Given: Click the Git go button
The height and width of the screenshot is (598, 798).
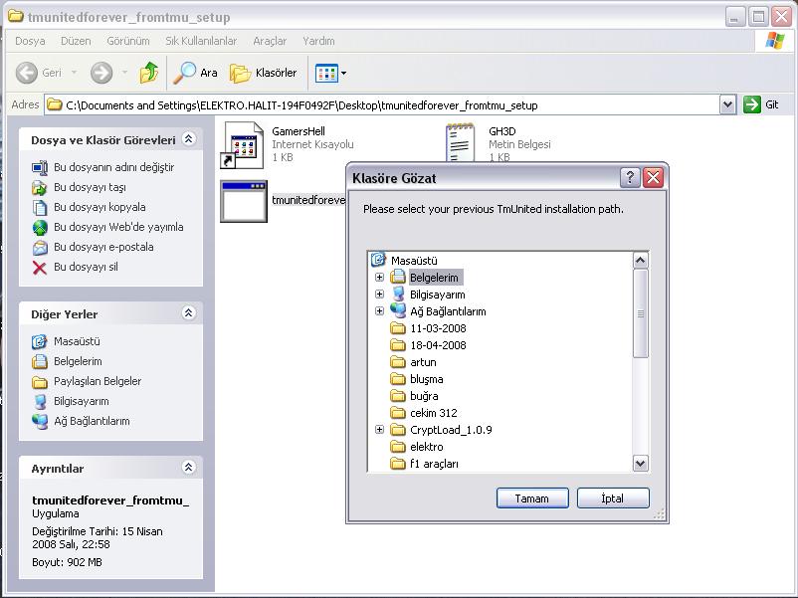Looking at the screenshot, I should click(761, 104).
